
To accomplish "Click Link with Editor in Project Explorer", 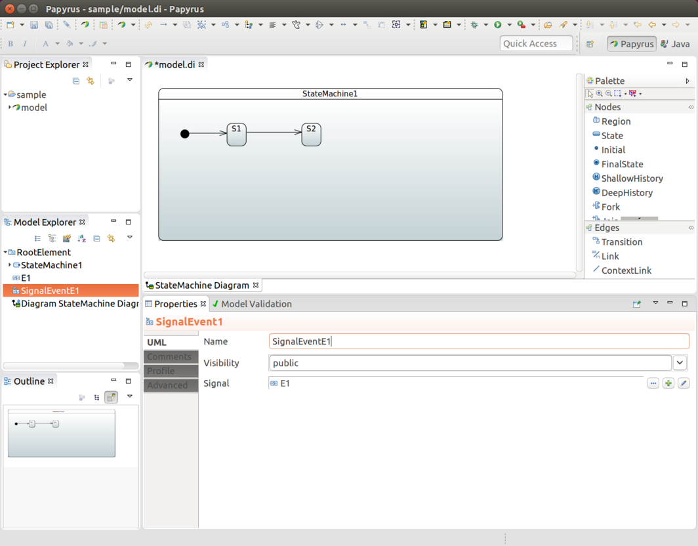I will tap(91, 81).
